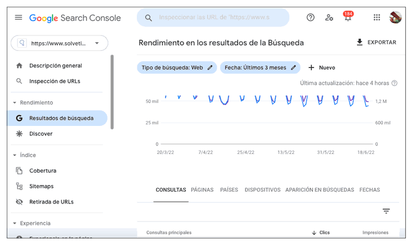This screenshot has height=244, width=411.
Task: Sort by Impresiones column
Action: click(376, 233)
